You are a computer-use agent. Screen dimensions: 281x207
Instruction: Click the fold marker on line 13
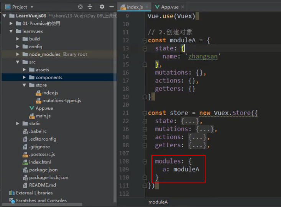point(145,49)
